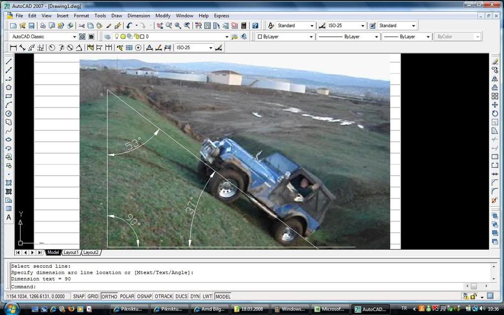Switch to the Layout1 tab
This screenshot has width=504, height=315.
pos(71,252)
